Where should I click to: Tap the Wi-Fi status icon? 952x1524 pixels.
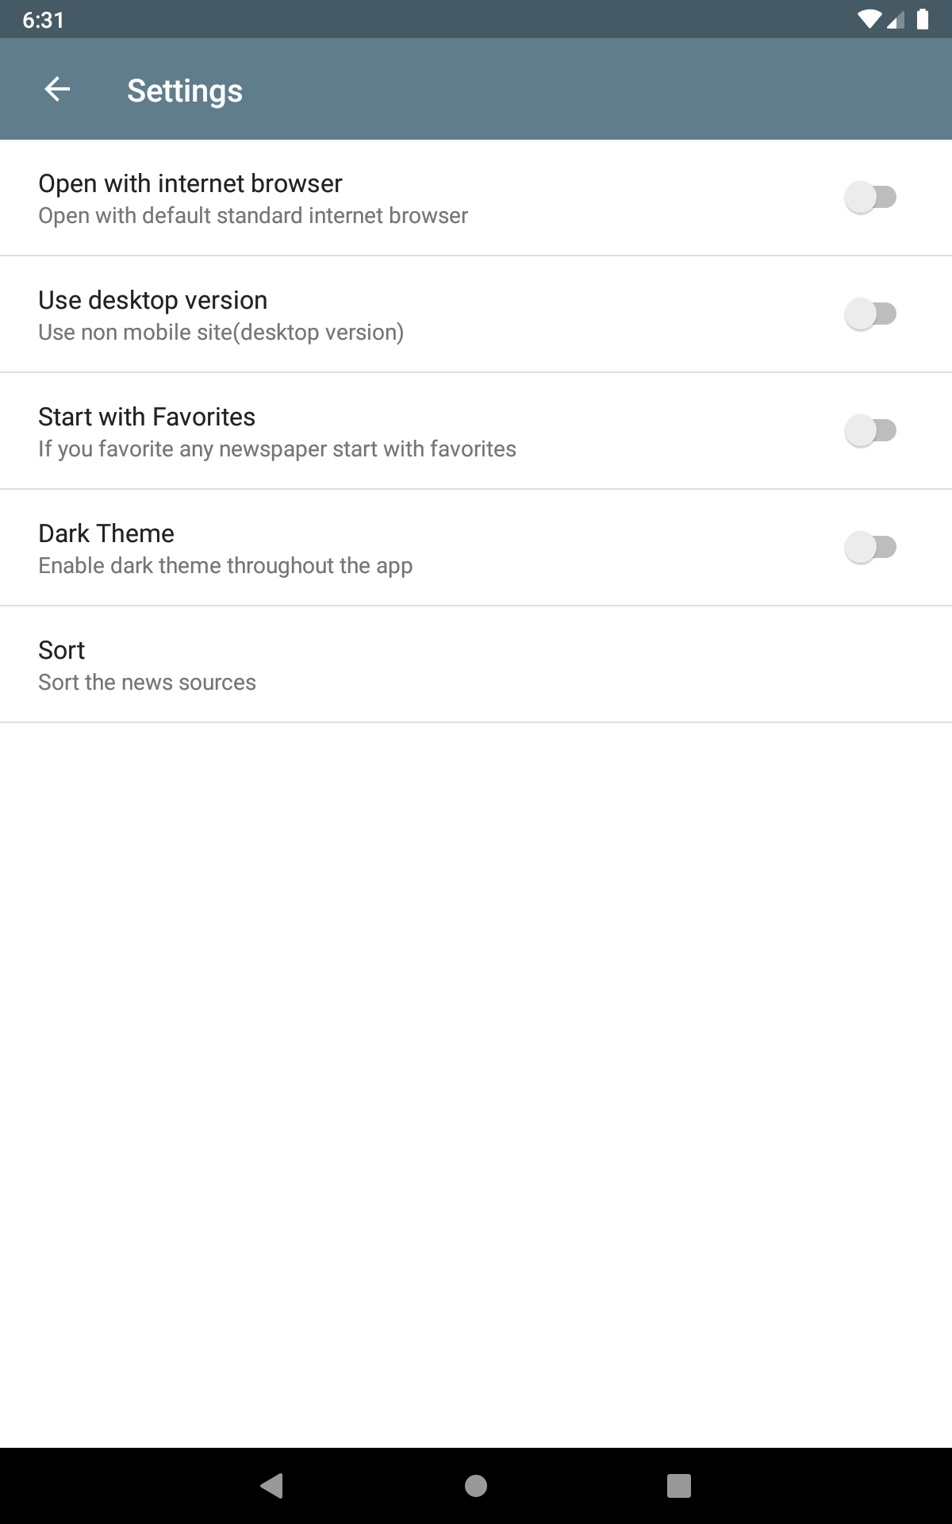tap(869, 20)
